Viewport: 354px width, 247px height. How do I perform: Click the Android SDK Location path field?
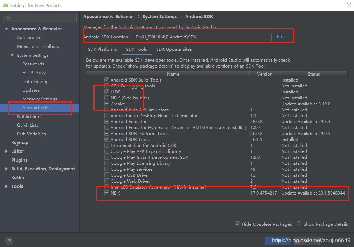point(202,37)
